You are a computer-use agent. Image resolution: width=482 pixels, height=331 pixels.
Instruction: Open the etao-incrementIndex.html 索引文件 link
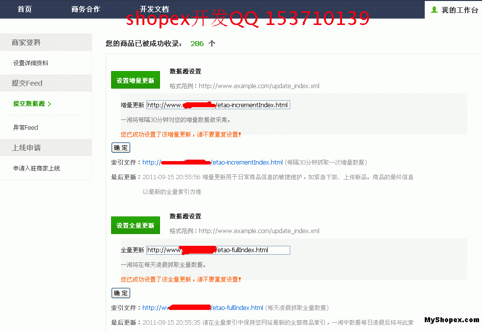click(x=212, y=162)
